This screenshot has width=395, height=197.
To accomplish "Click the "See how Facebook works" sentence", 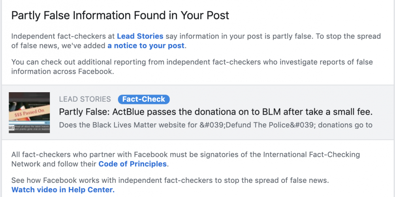I will click(x=170, y=180).
